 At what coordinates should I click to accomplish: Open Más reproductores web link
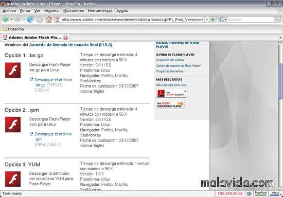[171, 85]
